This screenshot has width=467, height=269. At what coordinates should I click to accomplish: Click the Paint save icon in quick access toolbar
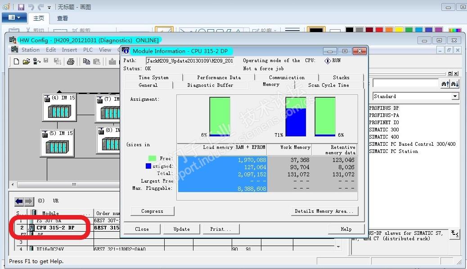[21, 7]
